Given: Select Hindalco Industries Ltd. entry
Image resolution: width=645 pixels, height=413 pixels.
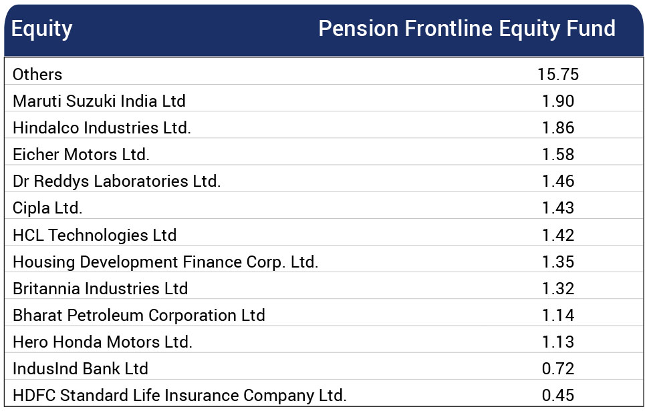Looking at the screenshot, I should pos(102,127).
